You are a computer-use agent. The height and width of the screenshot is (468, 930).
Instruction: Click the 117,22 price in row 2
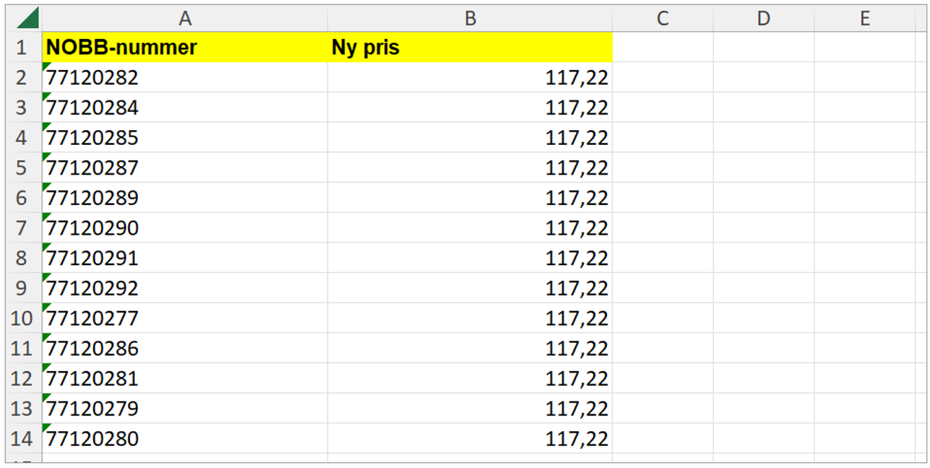576,78
